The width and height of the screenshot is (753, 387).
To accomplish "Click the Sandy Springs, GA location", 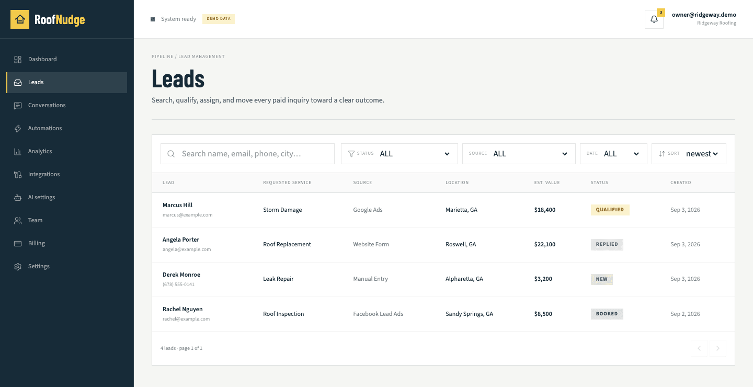I will click(x=470, y=314).
